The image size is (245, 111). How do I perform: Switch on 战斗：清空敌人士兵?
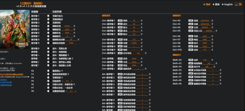click(x=49, y=65)
